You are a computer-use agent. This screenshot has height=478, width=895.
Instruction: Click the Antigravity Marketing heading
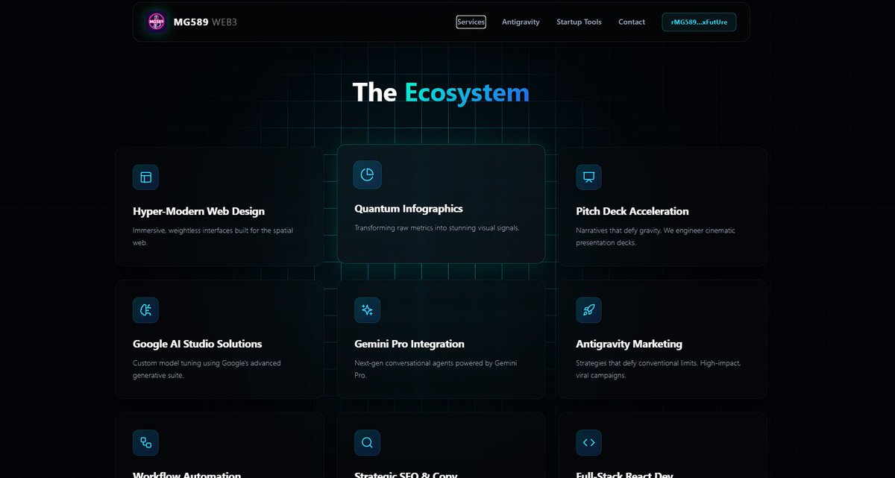(x=629, y=344)
